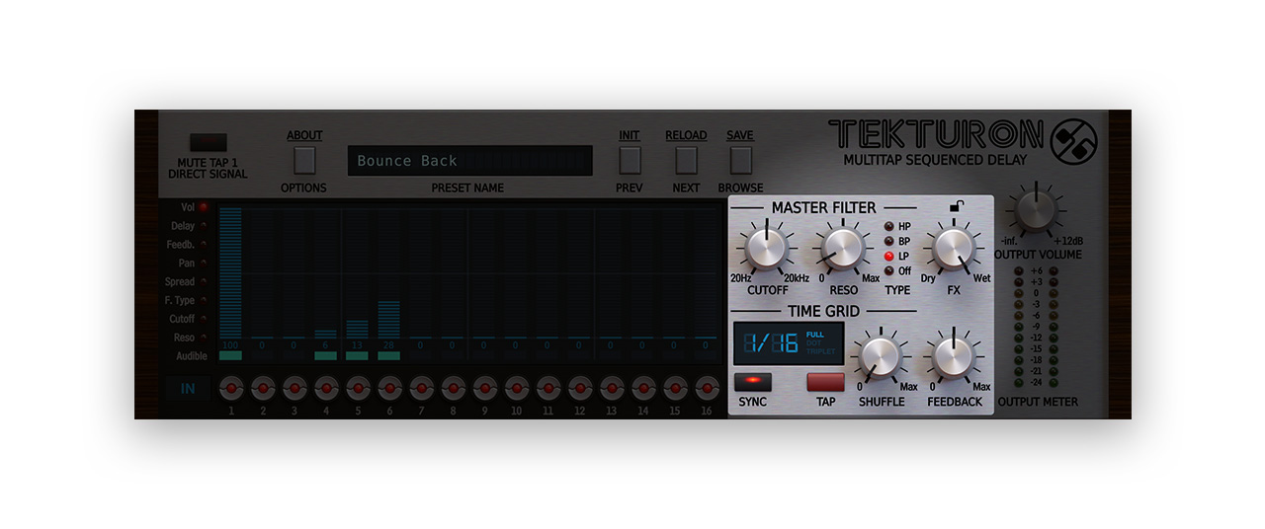Toggle tap 15 red step button
Image resolution: width=1265 pixels, height=529 pixels.
[674, 388]
